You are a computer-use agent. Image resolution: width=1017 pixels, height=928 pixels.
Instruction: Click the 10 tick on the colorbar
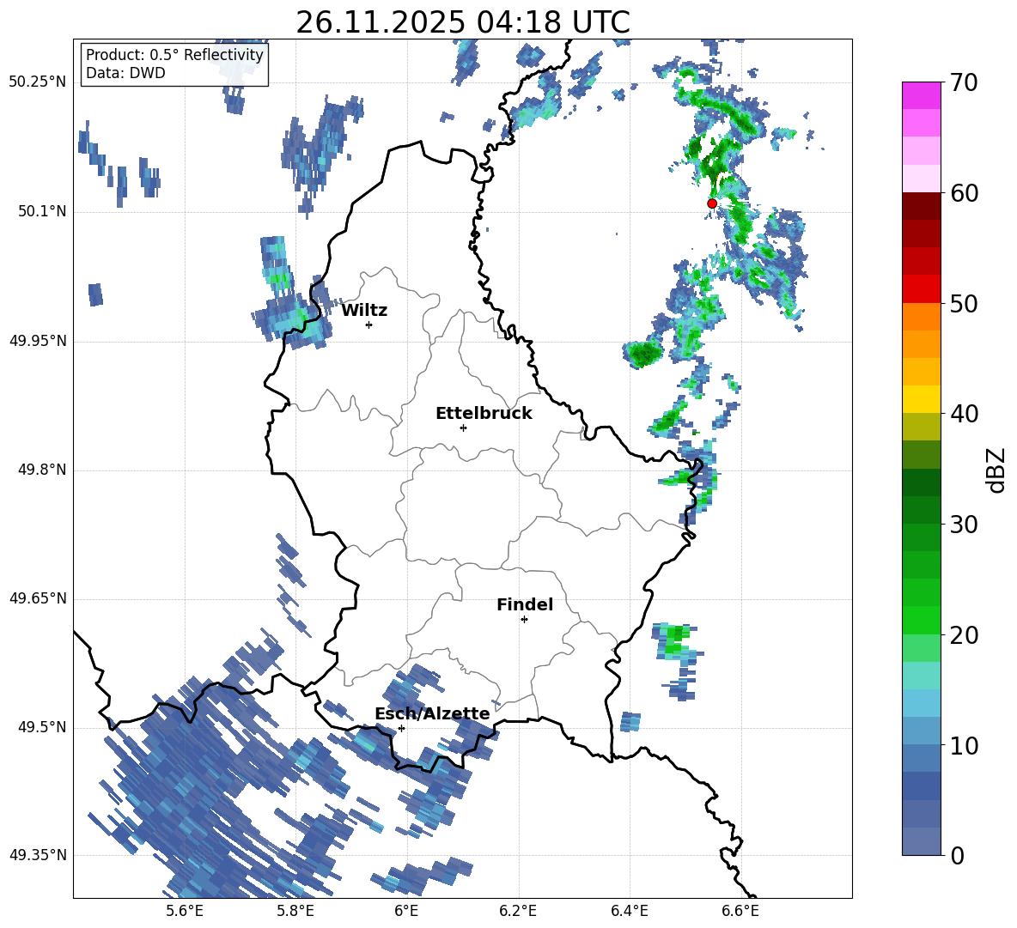coord(964,745)
